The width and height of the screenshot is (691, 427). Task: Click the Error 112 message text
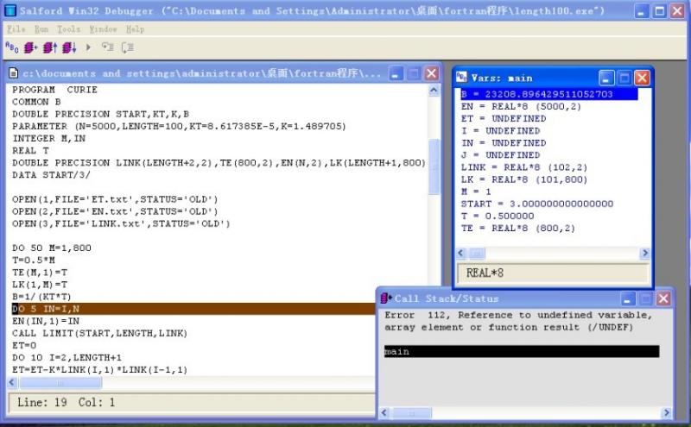click(517, 321)
